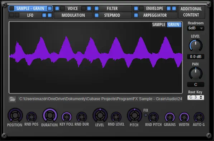This screenshot has height=141, width=214.
Task: Toggle rightmost blue square in VOICE tab
Action: pyautogui.click(x=89, y=9)
